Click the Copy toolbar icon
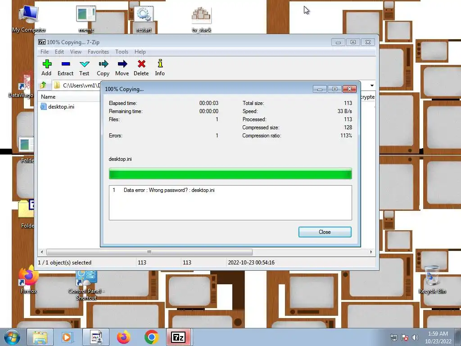Image resolution: width=461 pixels, height=346 pixels. pos(103,68)
